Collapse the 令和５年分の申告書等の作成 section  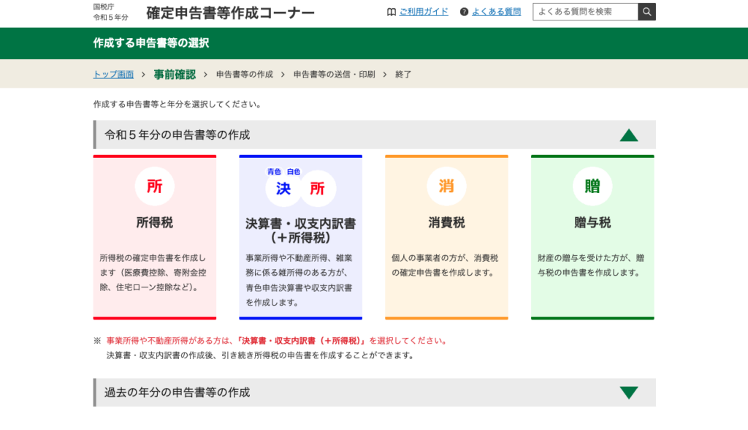click(x=628, y=135)
